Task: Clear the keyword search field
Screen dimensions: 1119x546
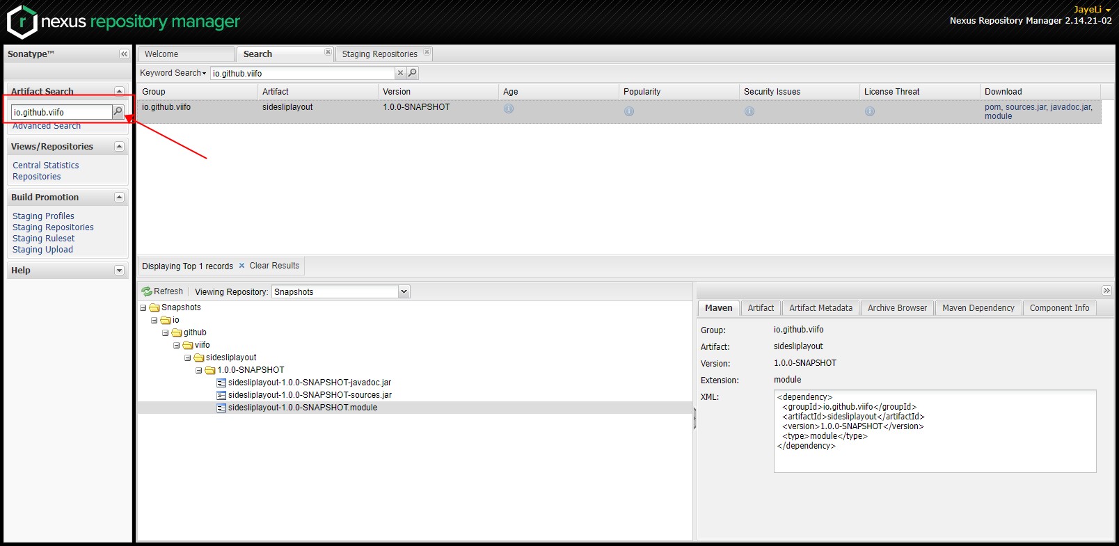Action: coord(400,73)
